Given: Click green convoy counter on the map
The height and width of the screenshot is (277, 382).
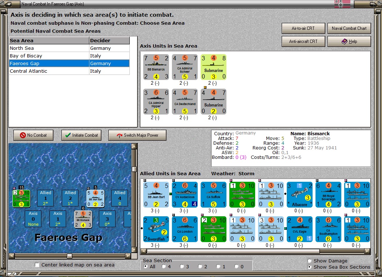Looking at the screenshot, I should coord(21,198).
